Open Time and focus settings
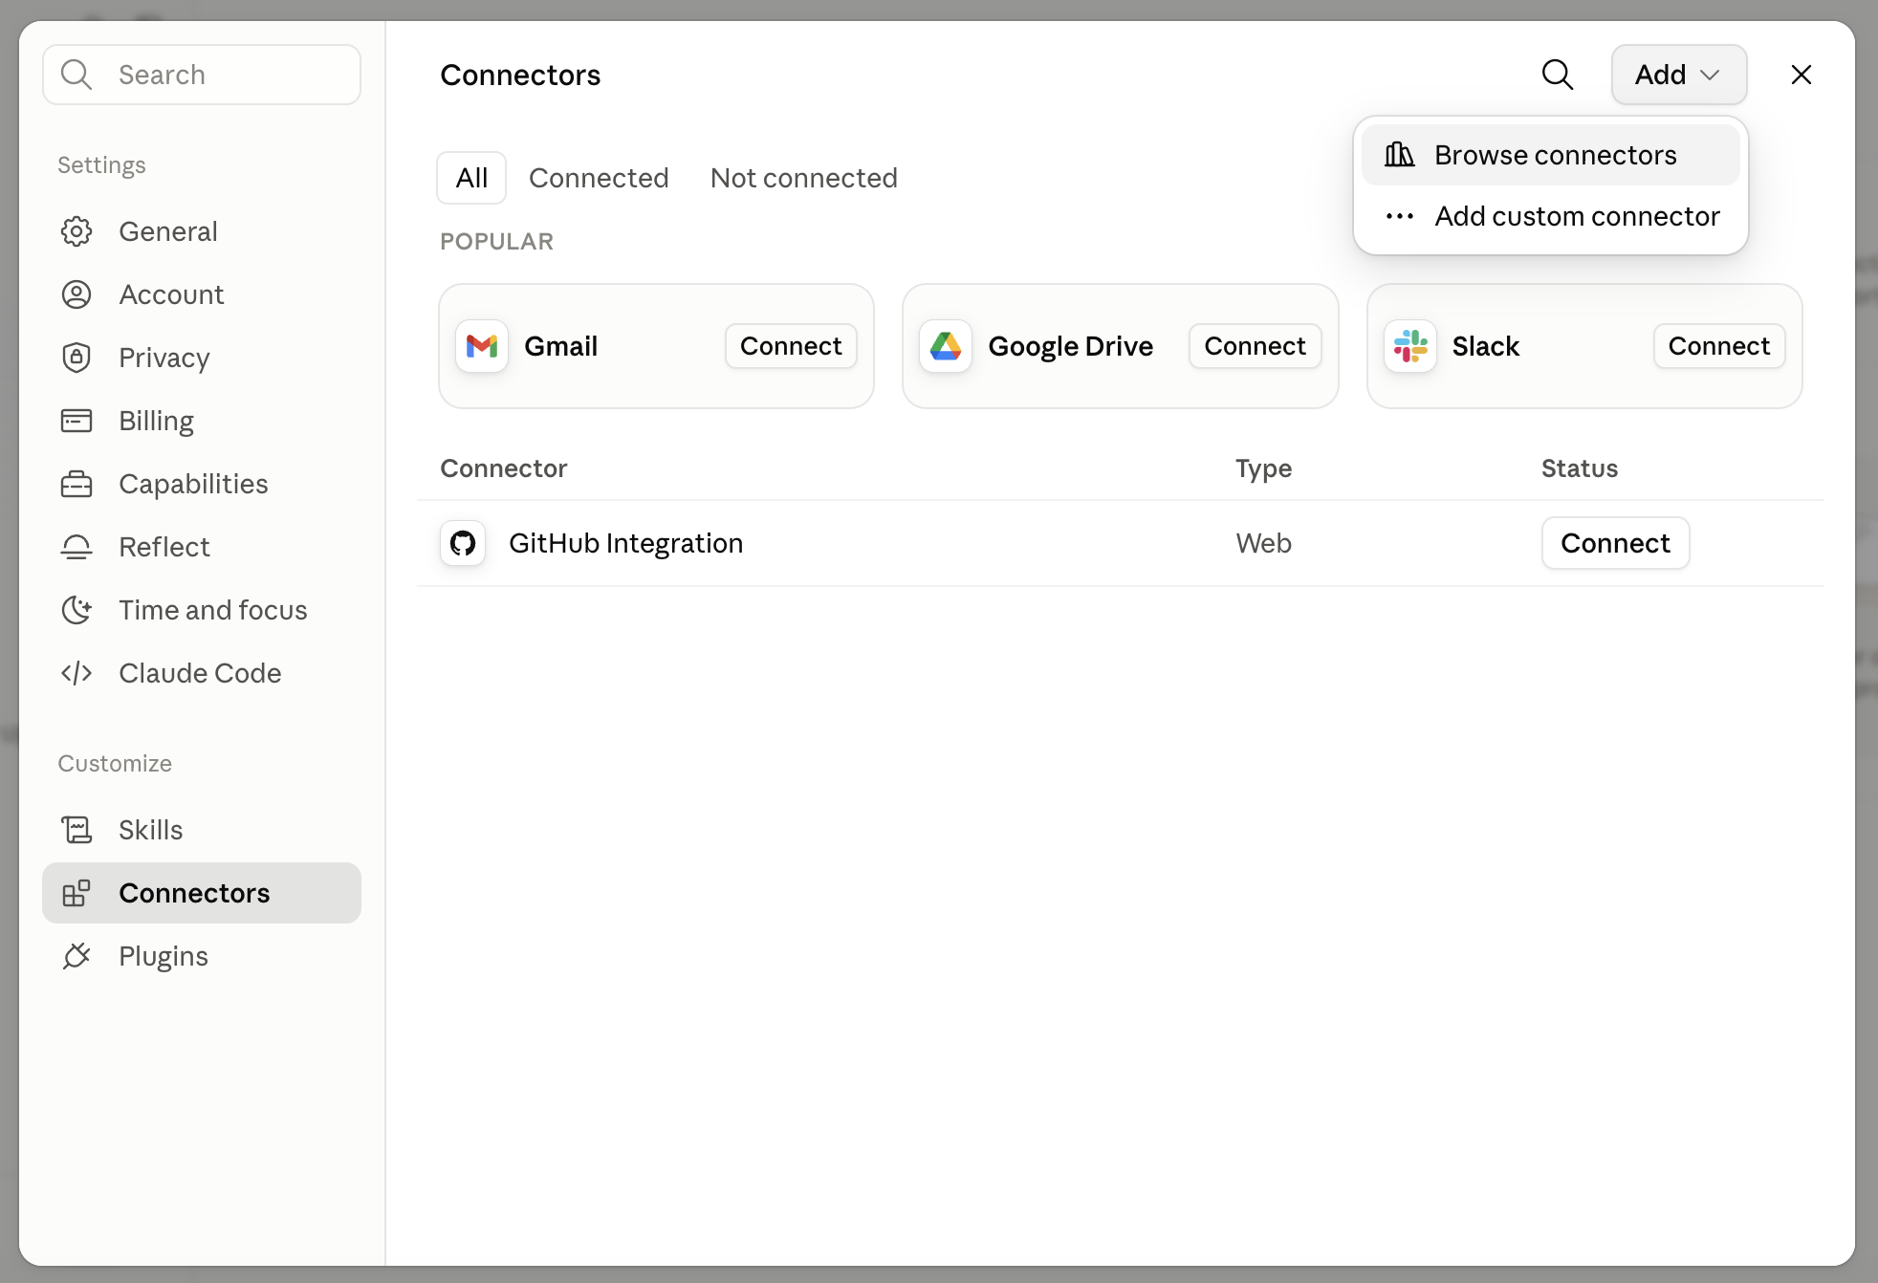This screenshot has width=1878, height=1283. pyautogui.click(x=202, y=610)
